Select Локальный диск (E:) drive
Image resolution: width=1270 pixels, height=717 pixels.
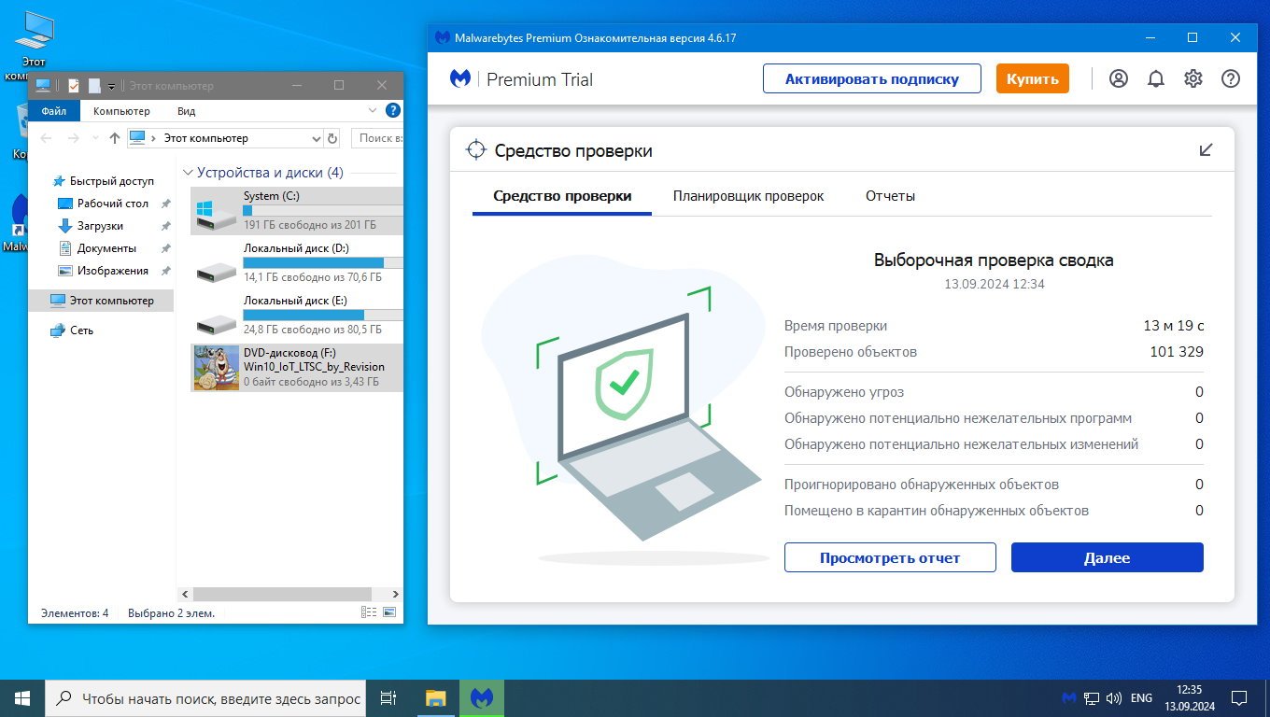pos(297,315)
